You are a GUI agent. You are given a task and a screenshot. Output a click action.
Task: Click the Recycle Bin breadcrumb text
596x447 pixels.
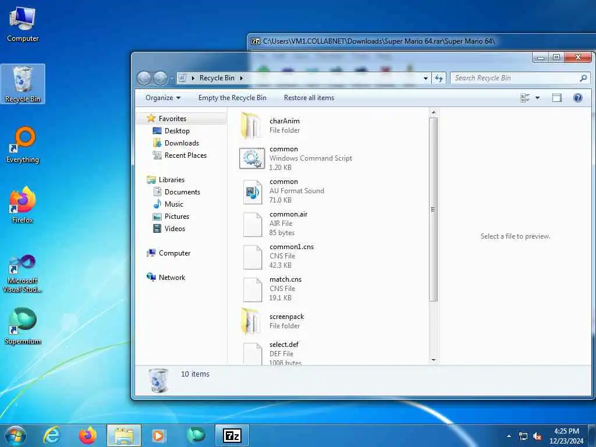coord(217,79)
